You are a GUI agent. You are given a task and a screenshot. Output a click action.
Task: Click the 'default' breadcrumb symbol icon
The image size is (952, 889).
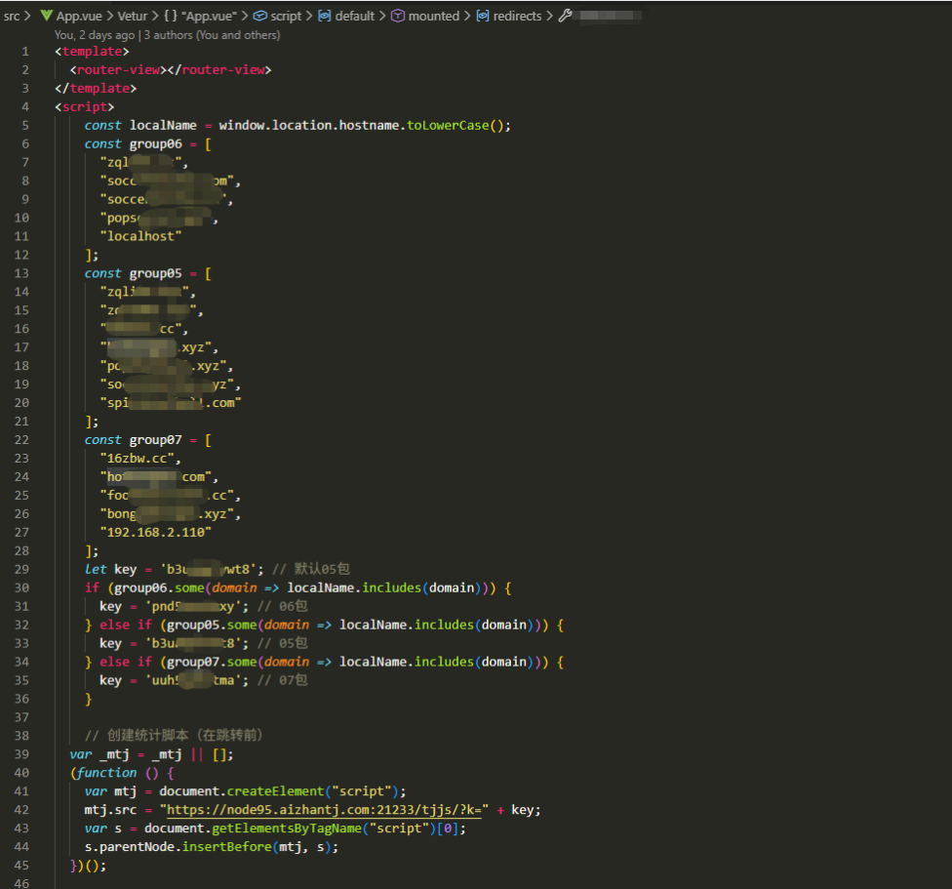325,16
